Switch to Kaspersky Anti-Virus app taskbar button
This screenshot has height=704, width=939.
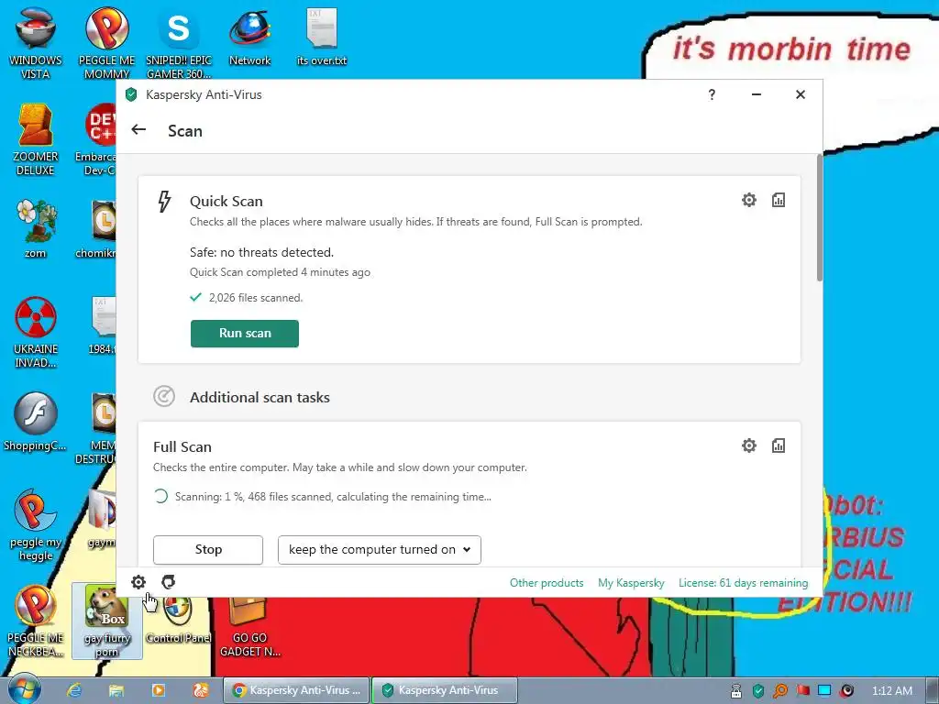pos(445,690)
